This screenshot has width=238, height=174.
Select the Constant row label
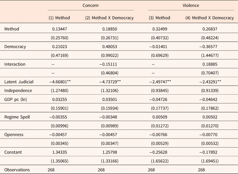tap(13, 152)
